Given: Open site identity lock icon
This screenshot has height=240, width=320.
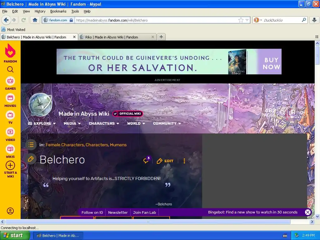Looking at the screenshot, I should 71,20.
